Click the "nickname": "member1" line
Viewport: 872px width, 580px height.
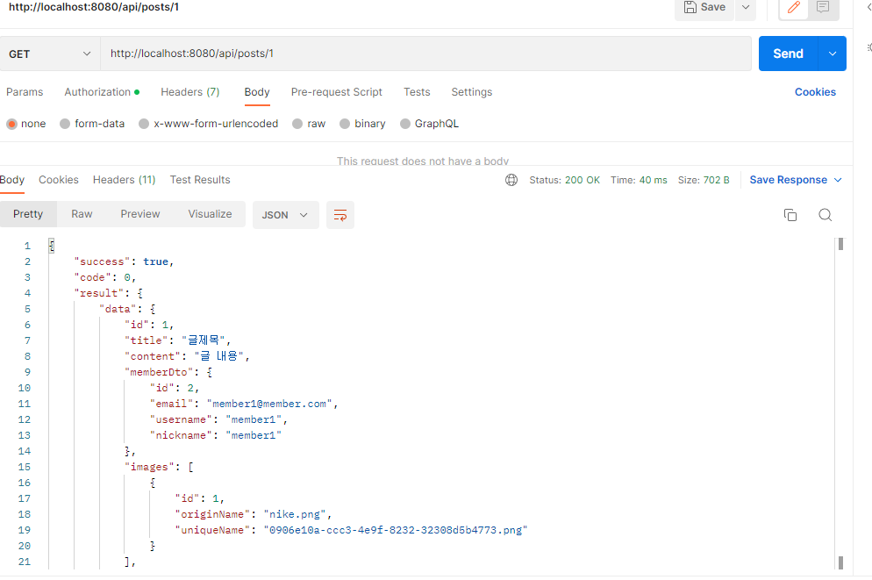click(216, 435)
